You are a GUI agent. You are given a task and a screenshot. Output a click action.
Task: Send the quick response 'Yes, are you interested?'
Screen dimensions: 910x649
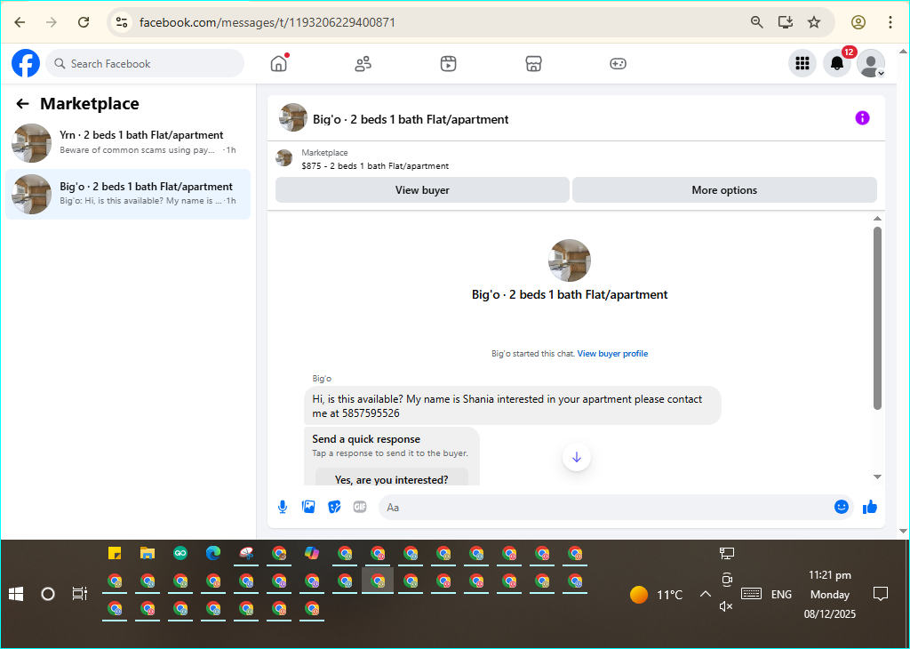pyautogui.click(x=392, y=478)
